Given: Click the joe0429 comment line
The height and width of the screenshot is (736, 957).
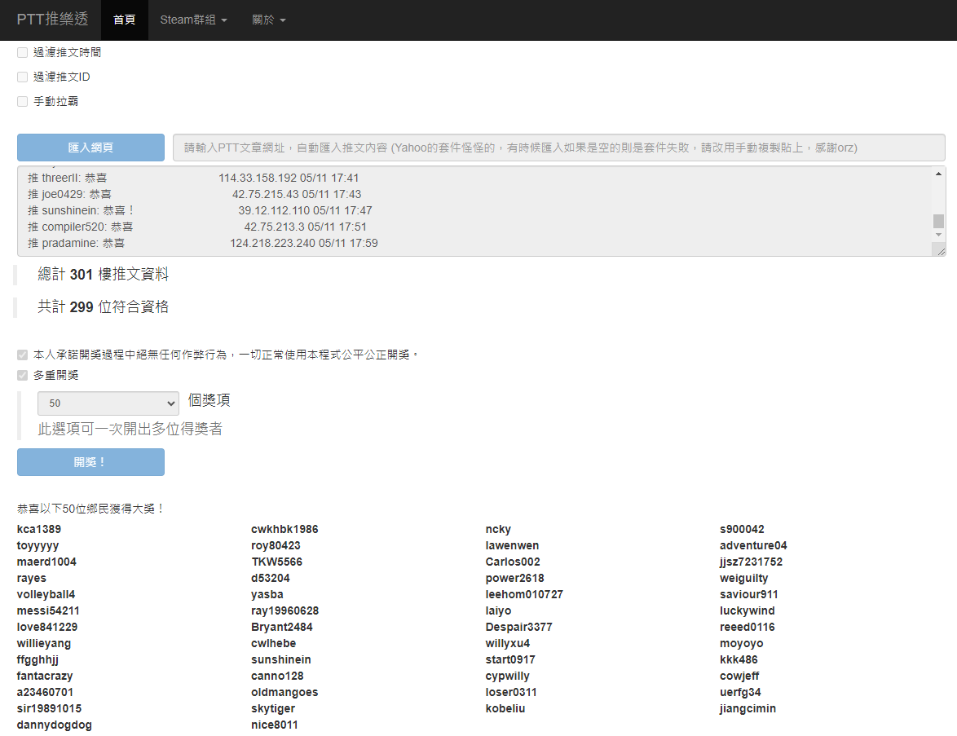Looking at the screenshot, I should click(x=195, y=194).
